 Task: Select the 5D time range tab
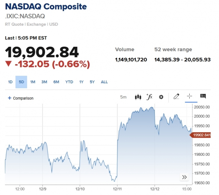(21, 82)
